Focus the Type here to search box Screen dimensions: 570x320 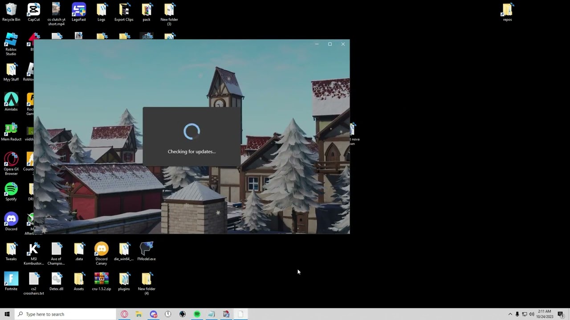coord(65,314)
